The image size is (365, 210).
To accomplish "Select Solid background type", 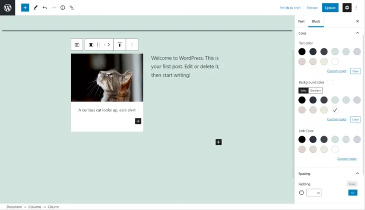I will pos(303,90).
